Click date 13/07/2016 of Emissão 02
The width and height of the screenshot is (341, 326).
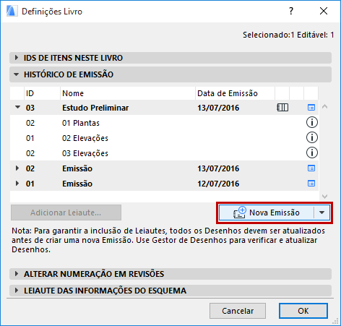218,168
